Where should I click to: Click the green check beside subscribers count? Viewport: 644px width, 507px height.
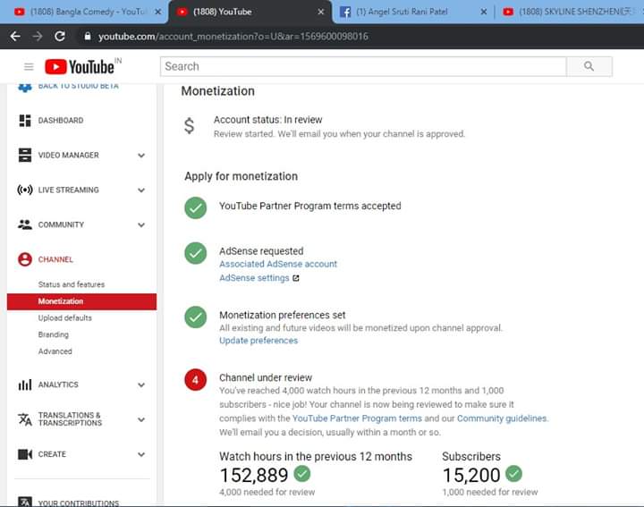(x=513, y=474)
